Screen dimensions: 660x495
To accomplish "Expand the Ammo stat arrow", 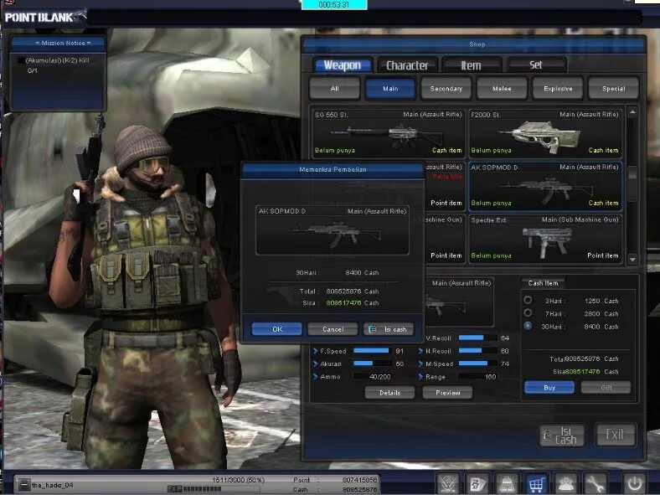I will [x=315, y=377].
